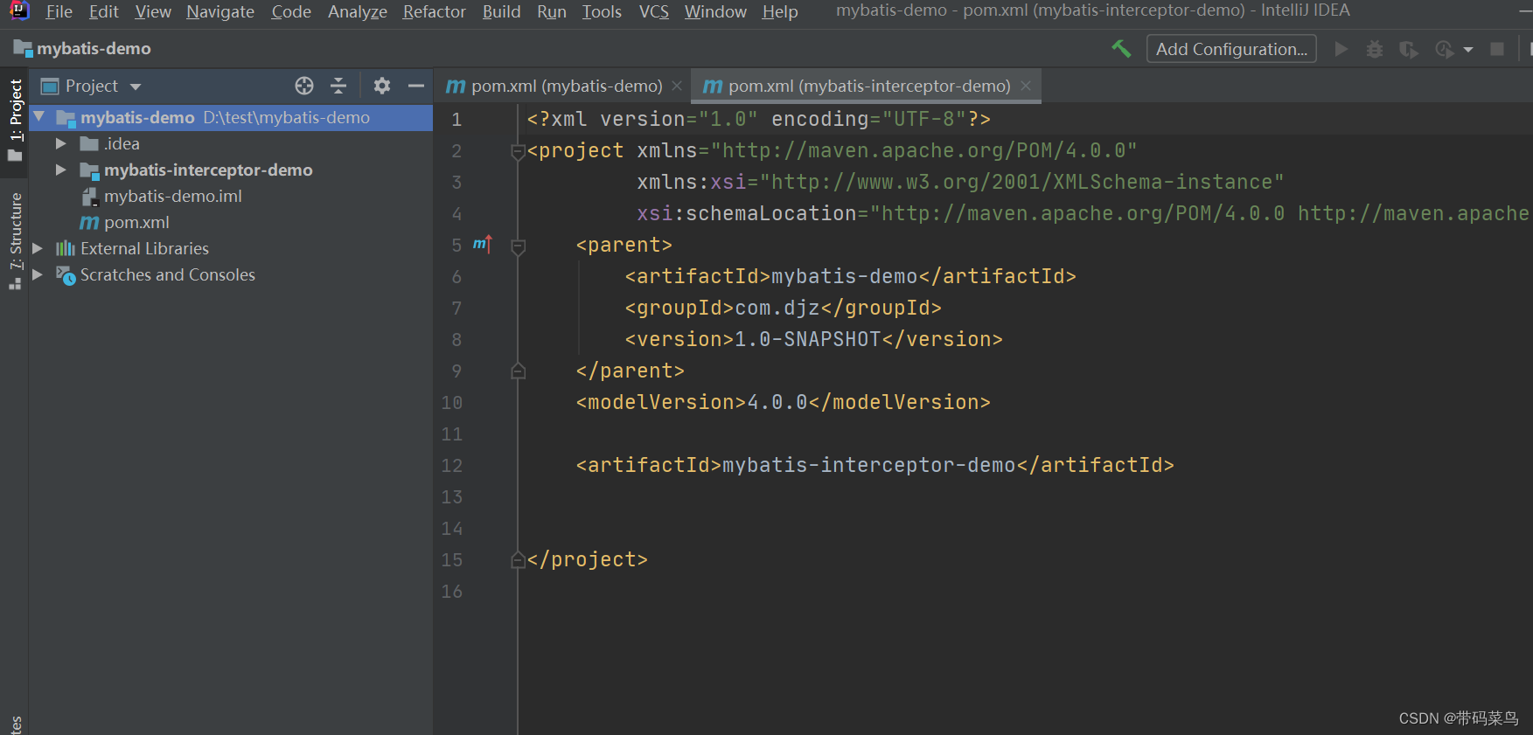Screen dimensions: 1533x735
Task: Collapse the mybatis-demo root node
Action: click(x=38, y=116)
